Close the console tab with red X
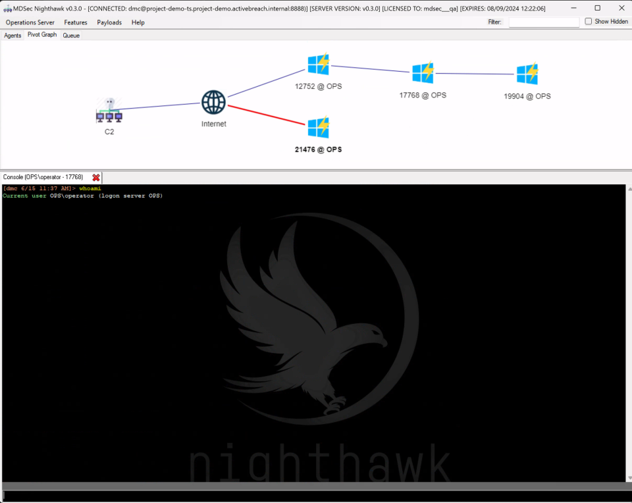The width and height of the screenshot is (632, 503). point(96,178)
